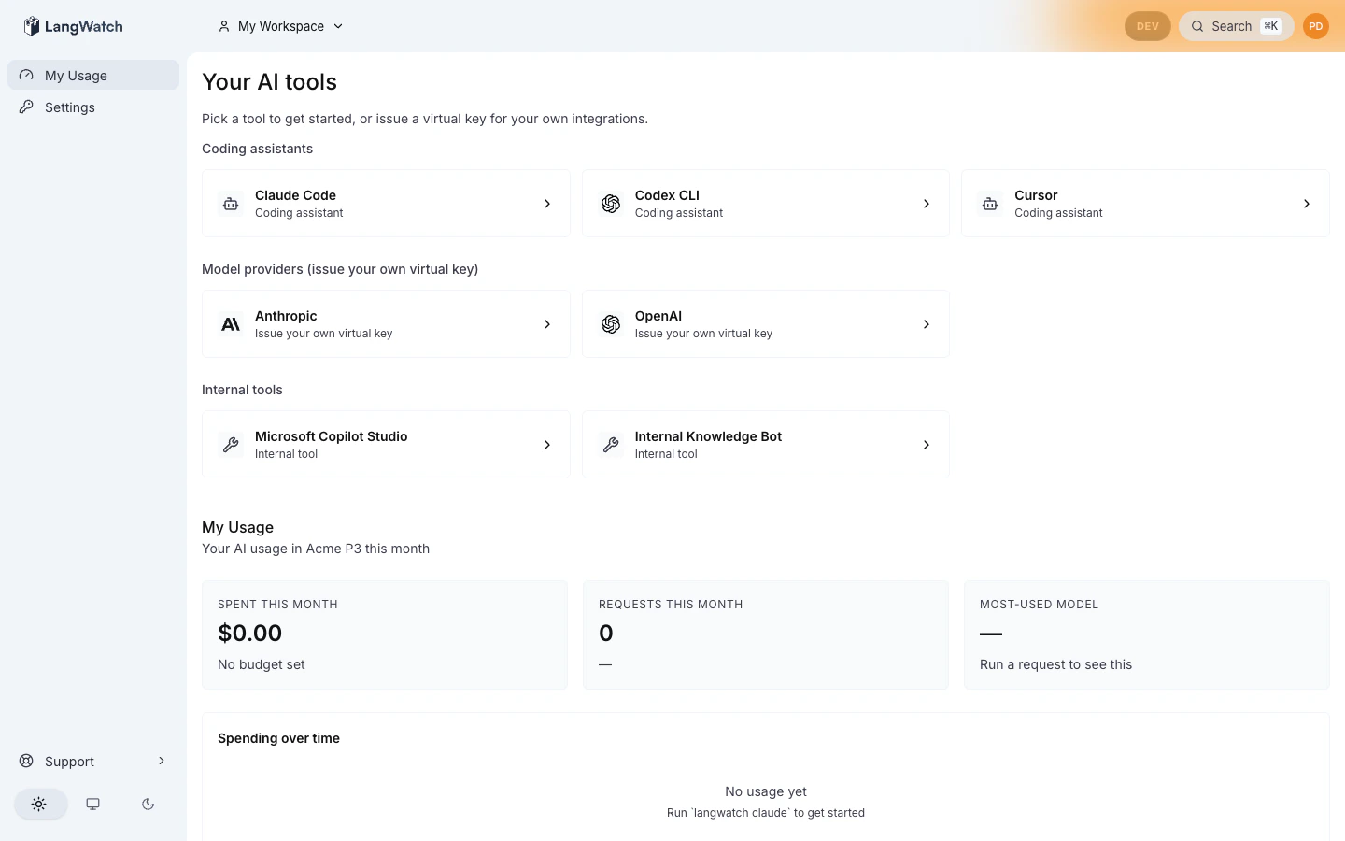Click the Codex CLI OpenAI logo icon
Image resolution: width=1345 pixels, height=841 pixels.
pyautogui.click(x=611, y=204)
